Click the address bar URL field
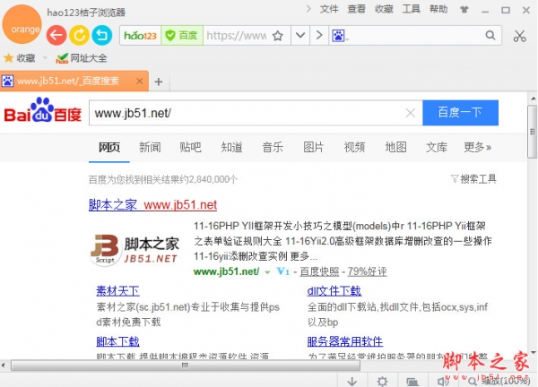 click(237, 35)
